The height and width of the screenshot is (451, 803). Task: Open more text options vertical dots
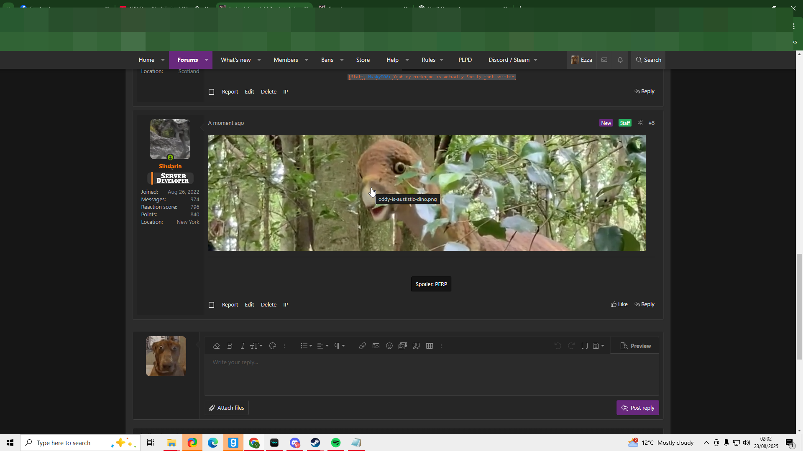[x=284, y=346]
